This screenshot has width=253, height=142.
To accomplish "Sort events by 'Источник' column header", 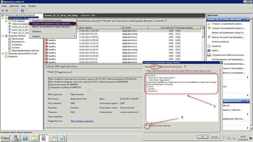I will tap(134, 28).
